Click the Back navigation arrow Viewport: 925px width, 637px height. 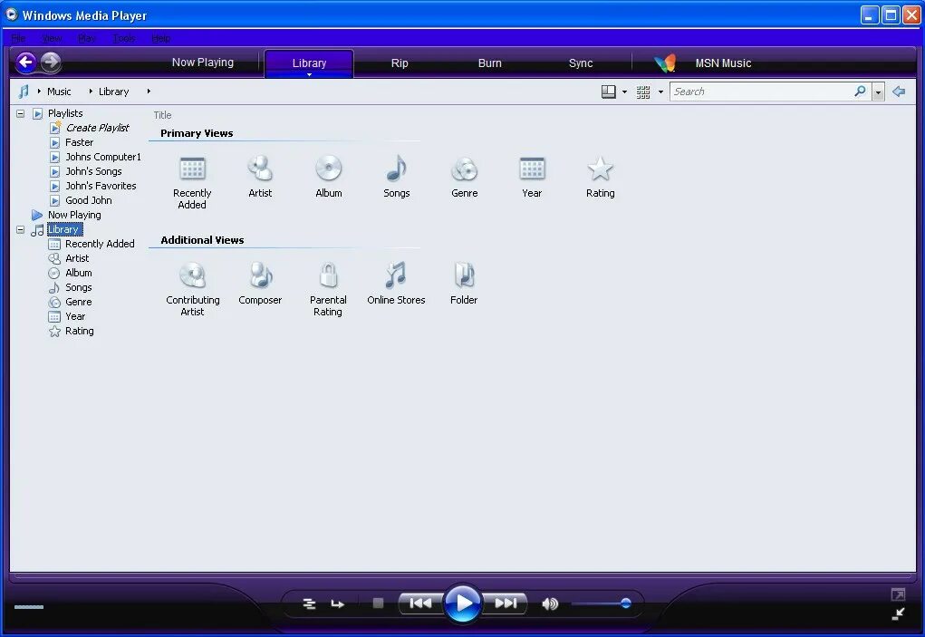pyautogui.click(x=26, y=62)
